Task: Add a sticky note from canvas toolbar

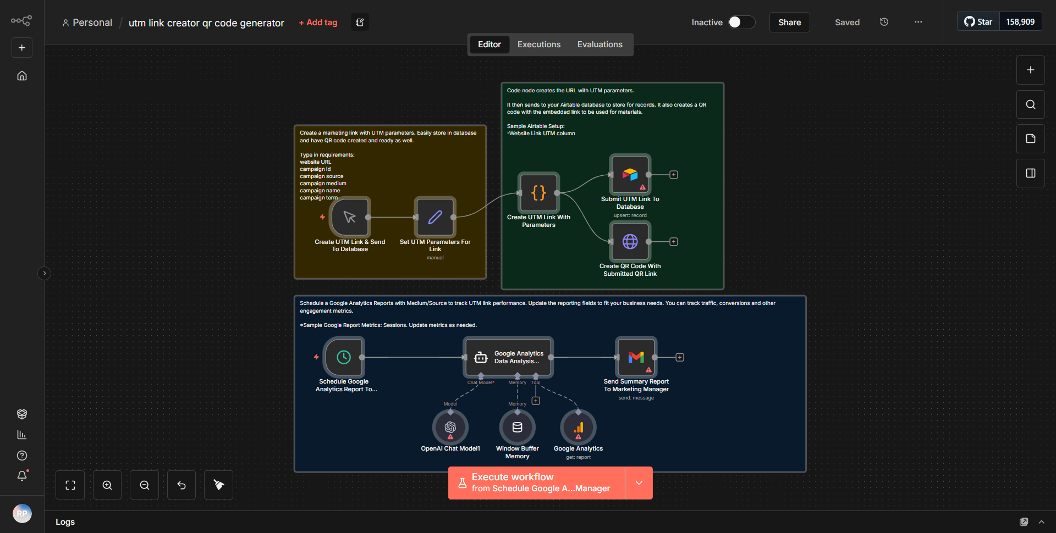Action: tap(1031, 138)
